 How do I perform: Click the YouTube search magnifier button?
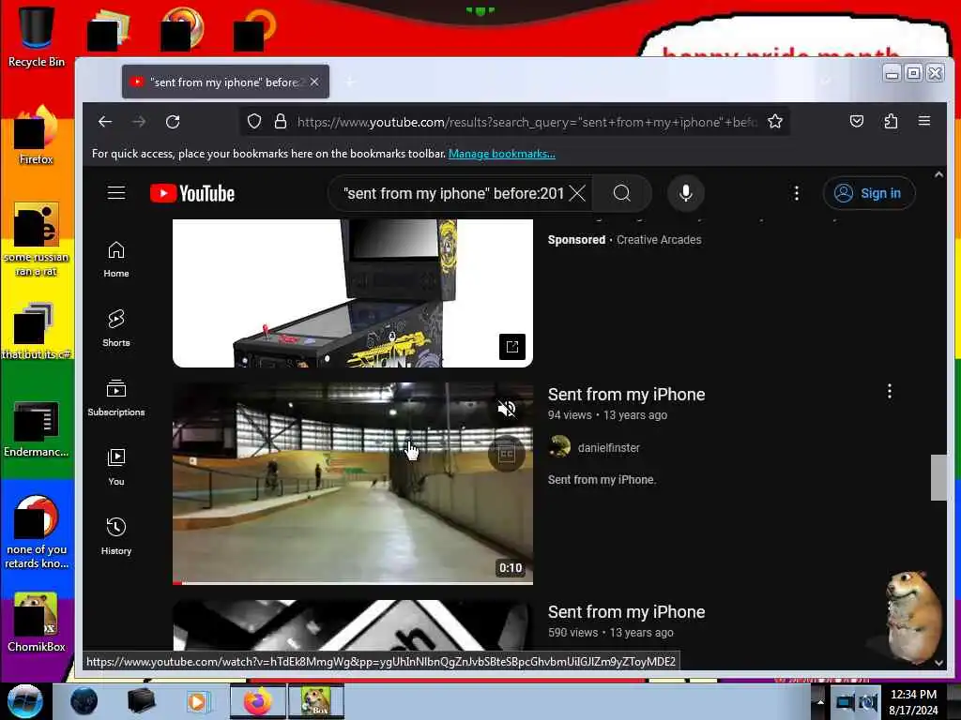(x=622, y=193)
